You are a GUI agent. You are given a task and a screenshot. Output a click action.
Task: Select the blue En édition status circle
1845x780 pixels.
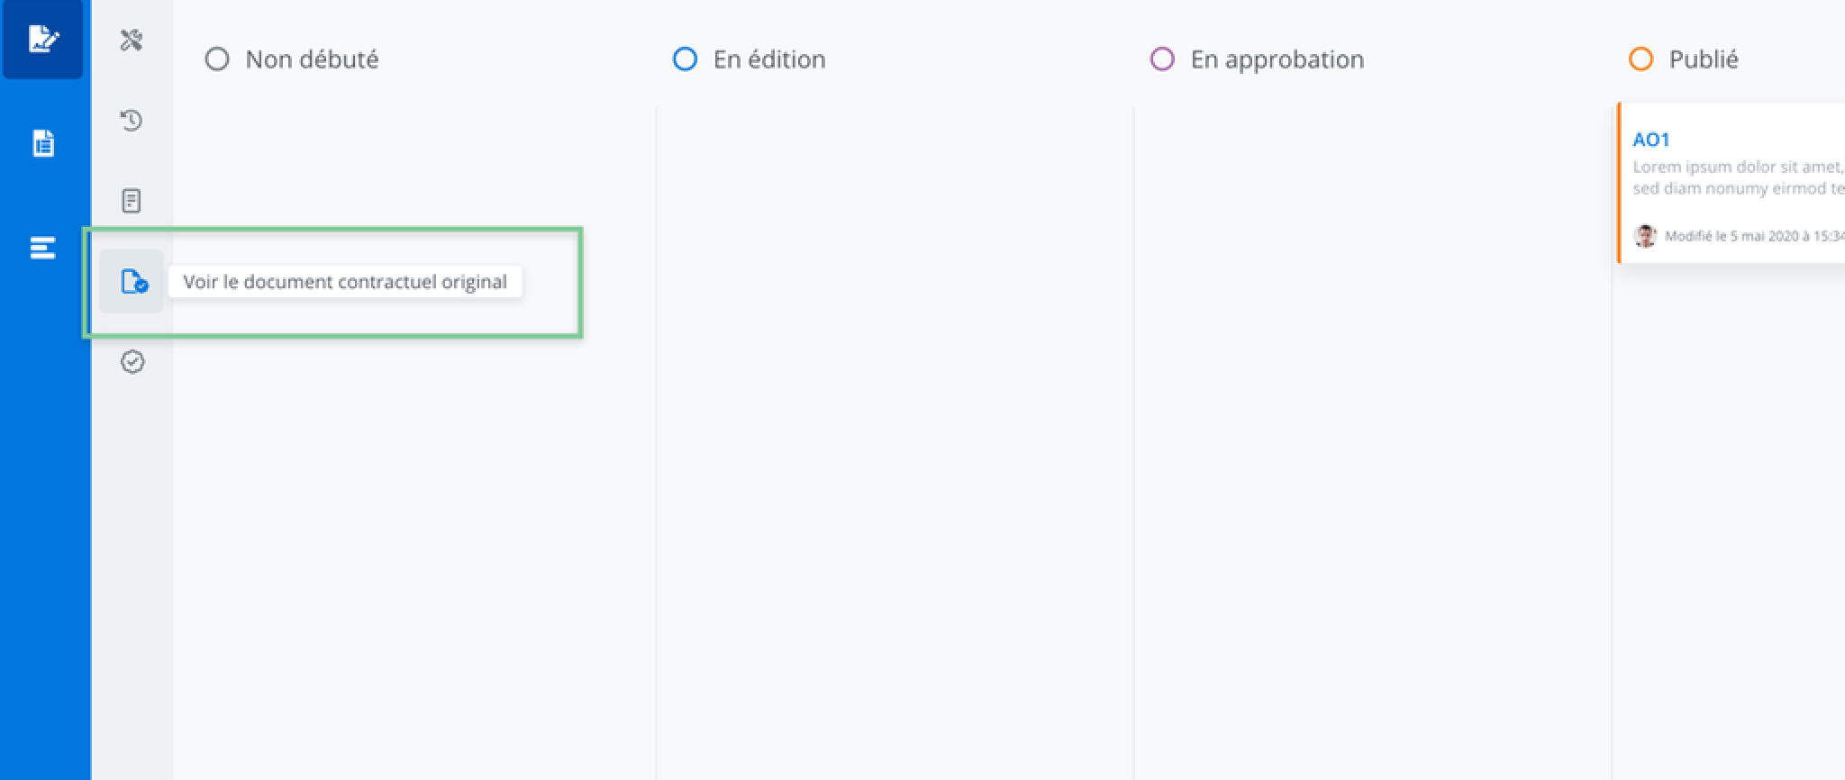(685, 59)
